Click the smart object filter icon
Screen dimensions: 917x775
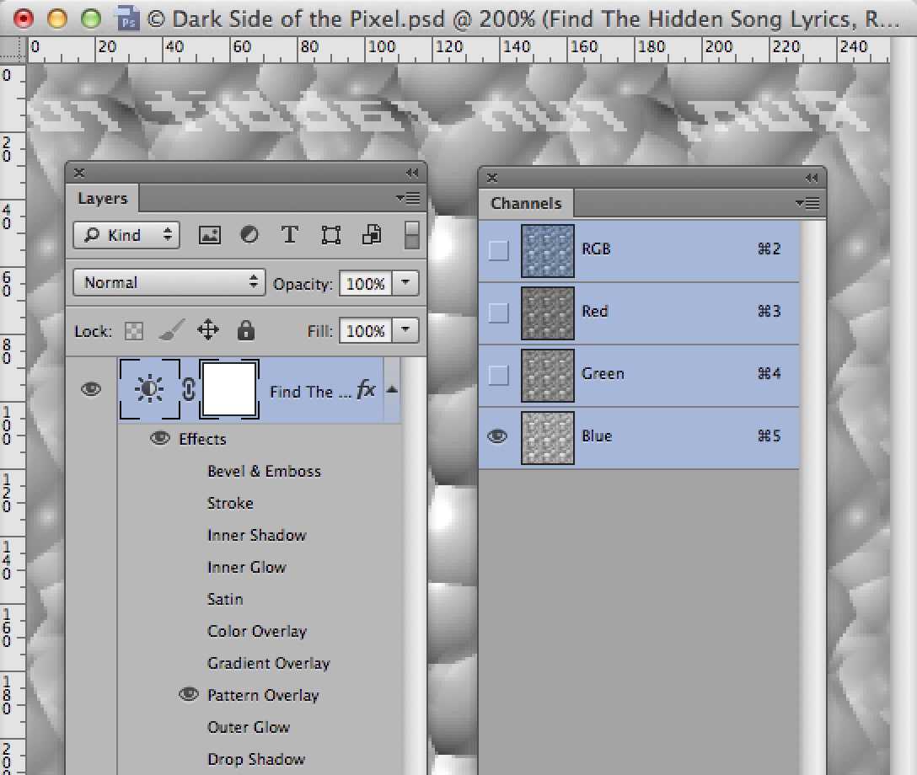coord(371,235)
